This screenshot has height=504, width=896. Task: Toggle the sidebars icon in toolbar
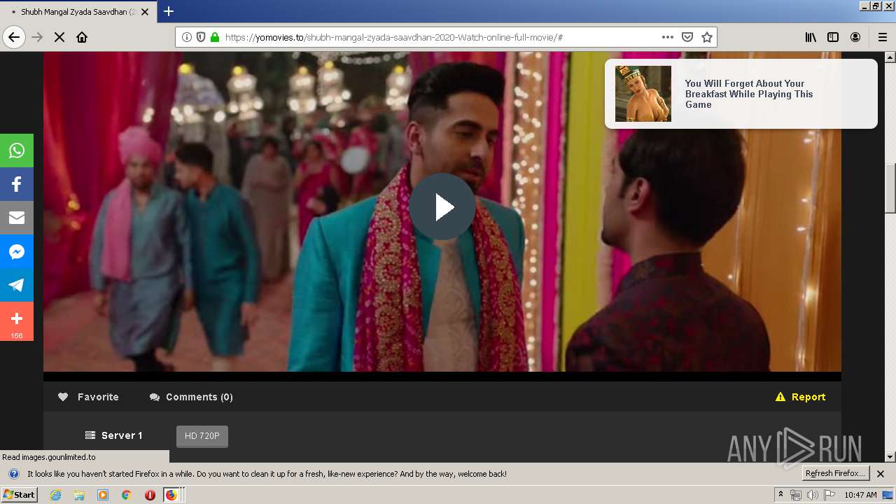pyautogui.click(x=833, y=37)
